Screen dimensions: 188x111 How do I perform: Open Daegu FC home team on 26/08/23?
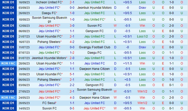[49, 13]
